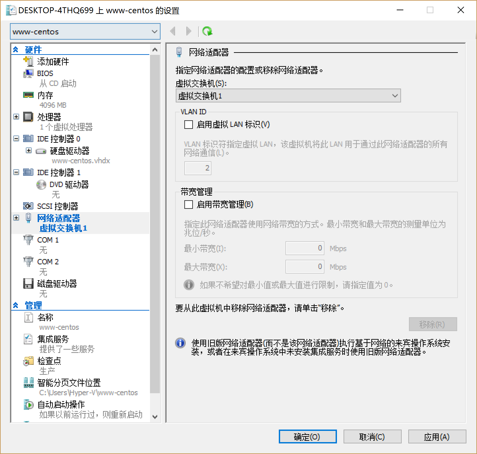
Task: Select the BIOS tree entry
Action: pos(45,73)
